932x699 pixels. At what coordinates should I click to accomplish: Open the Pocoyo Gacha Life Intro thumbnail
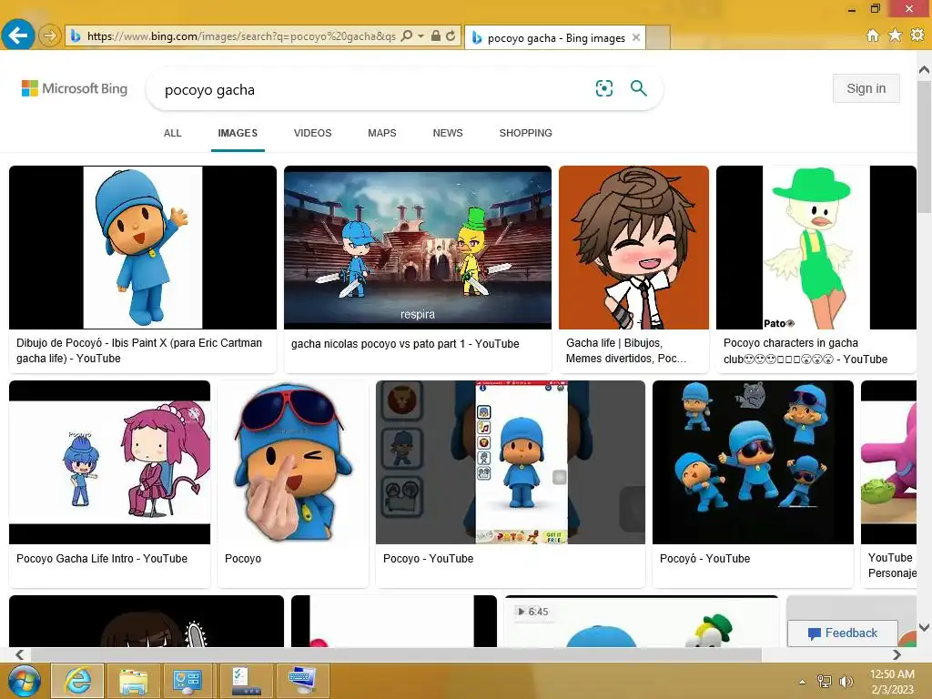click(110, 461)
